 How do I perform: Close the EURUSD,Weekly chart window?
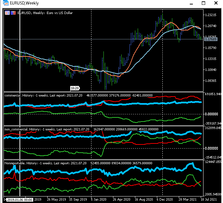point(216,3)
